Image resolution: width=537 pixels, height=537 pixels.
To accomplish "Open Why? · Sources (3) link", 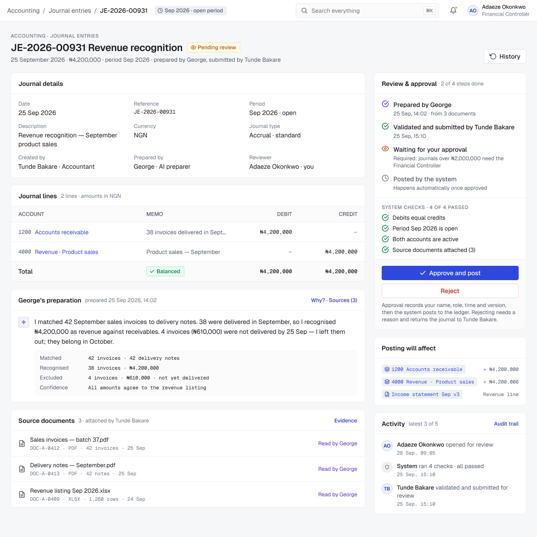I will [334, 300].
